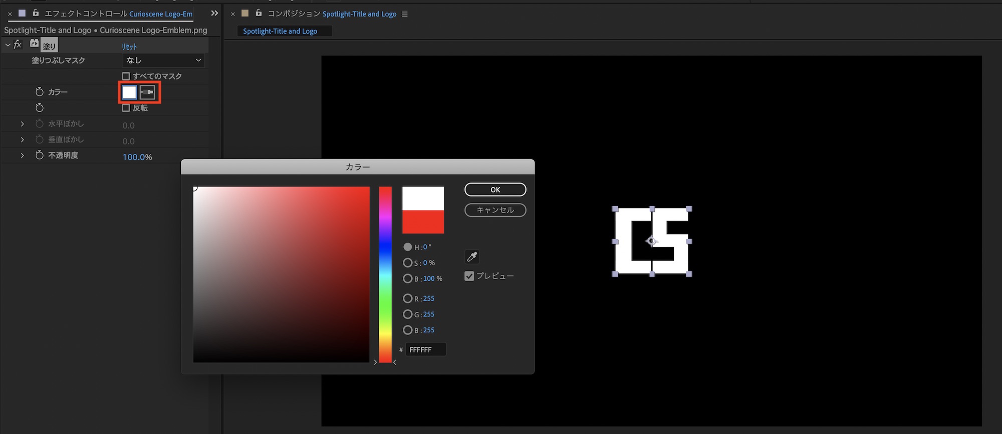Enable the 反転 checkbox
Viewport: 1002px width, 434px height.
[x=126, y=108]
